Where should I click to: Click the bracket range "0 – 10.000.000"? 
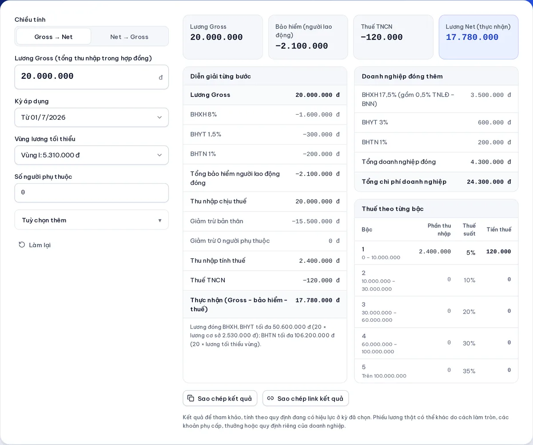tap(381, 257)
